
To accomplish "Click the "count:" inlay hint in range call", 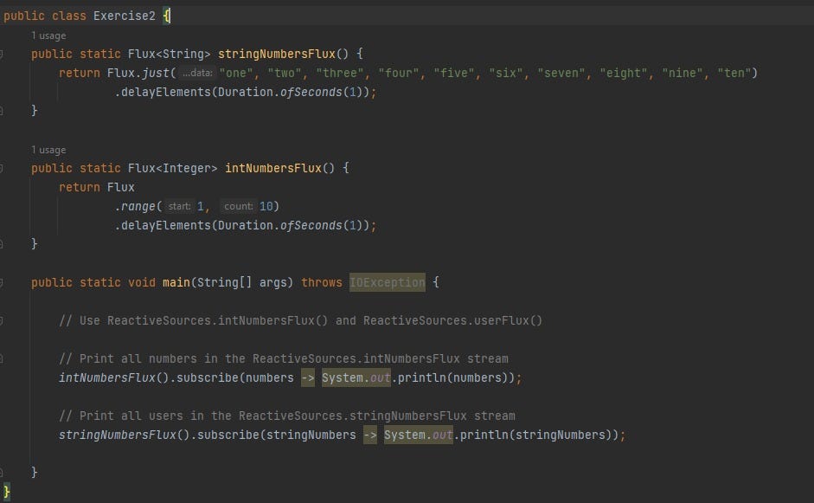I will (239, 206).
